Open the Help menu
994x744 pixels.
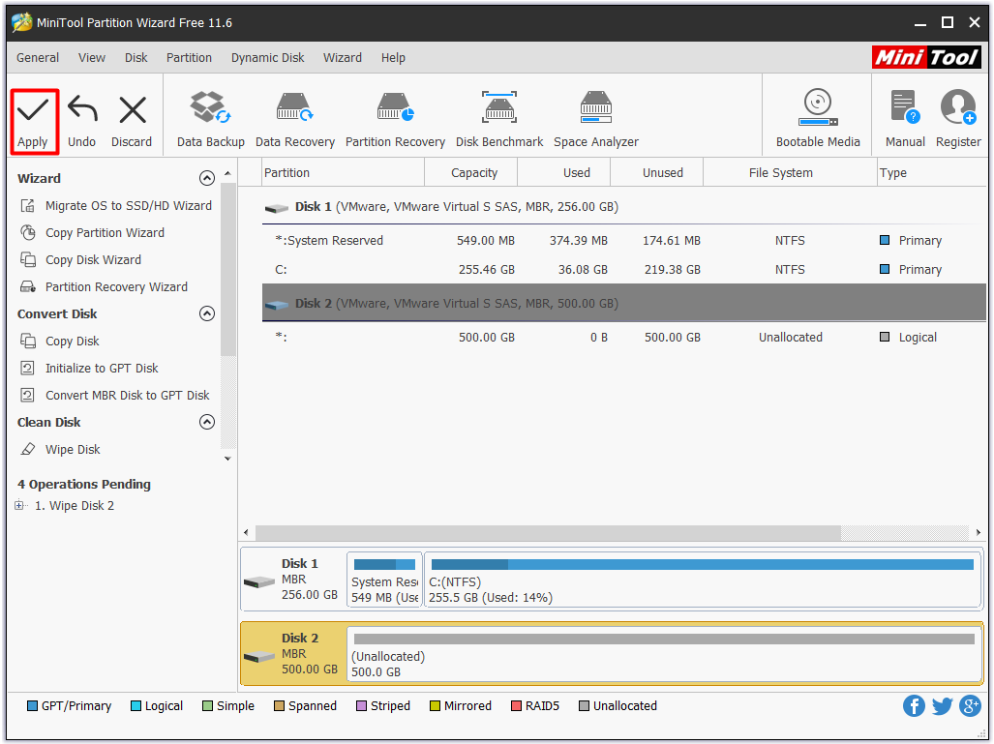pyautogui.click(x=393, y=58)
